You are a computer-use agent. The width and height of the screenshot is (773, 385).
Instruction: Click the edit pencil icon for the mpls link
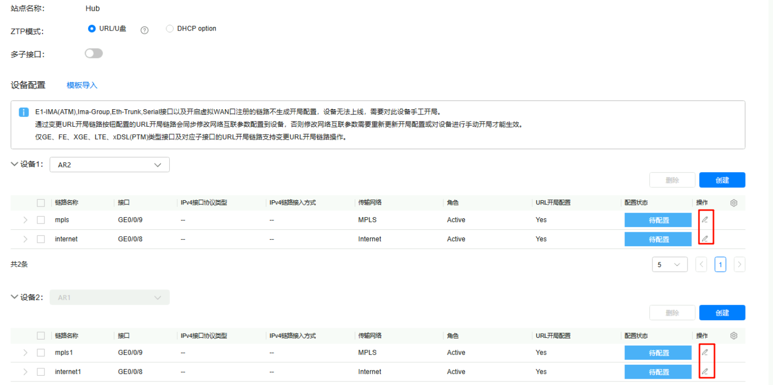(x=705, y=220)
